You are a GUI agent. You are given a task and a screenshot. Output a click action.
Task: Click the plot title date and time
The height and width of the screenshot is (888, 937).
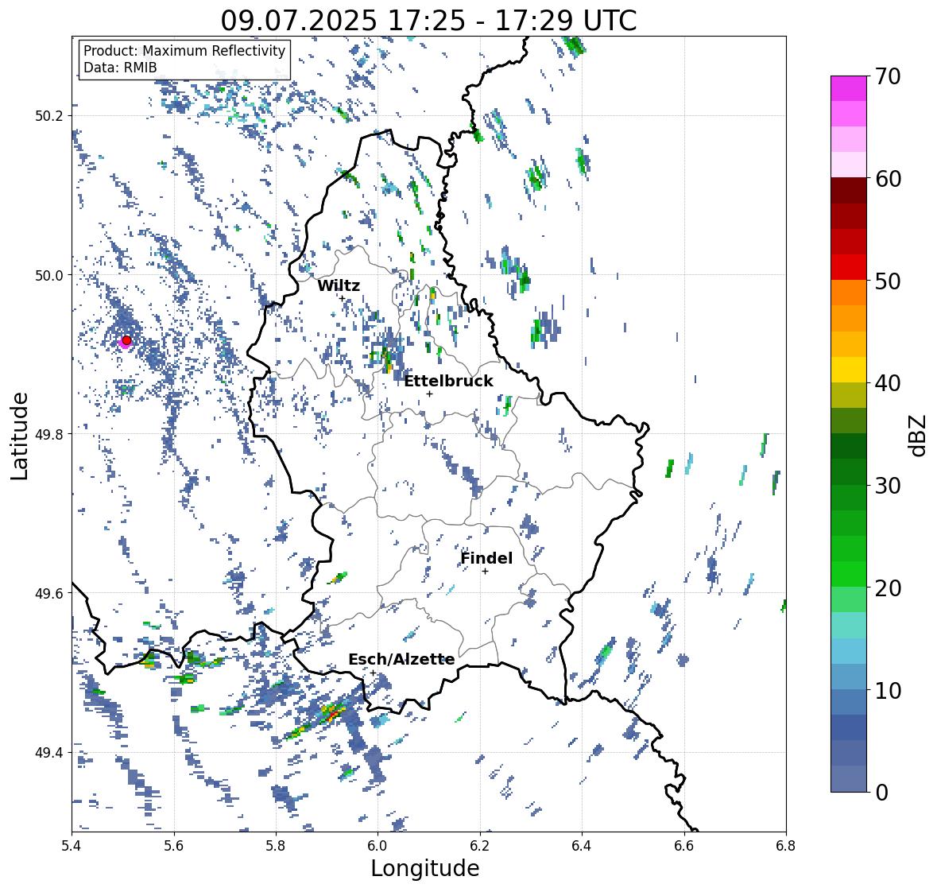point(428,21)
